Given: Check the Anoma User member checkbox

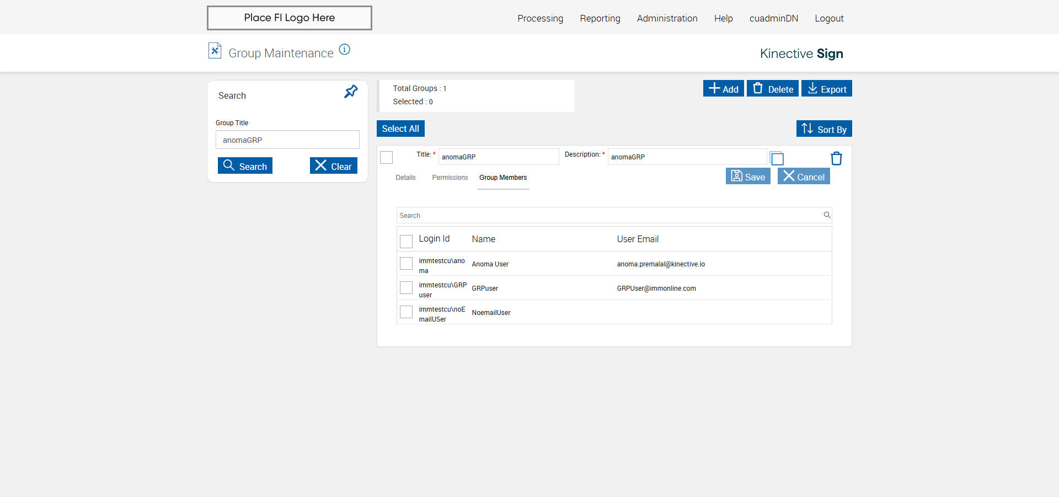Looking at the screenshot, I should click(x=406, y=264).
